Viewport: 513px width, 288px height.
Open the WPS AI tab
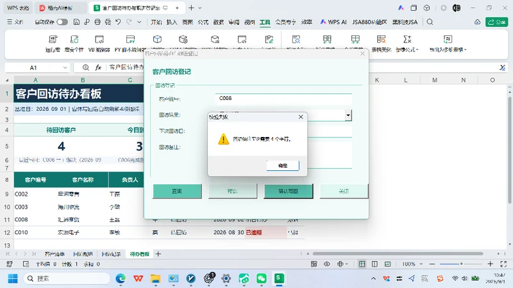click(x=333, y=22)
